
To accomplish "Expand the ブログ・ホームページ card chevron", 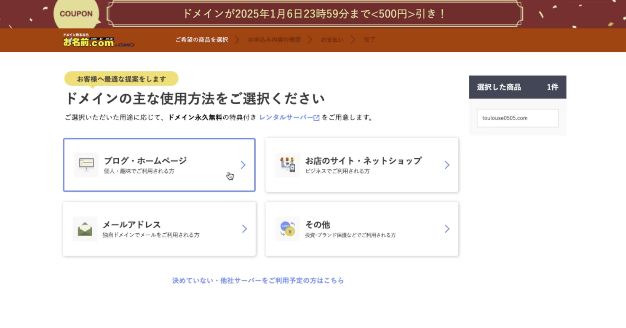I will coord(243,165).
